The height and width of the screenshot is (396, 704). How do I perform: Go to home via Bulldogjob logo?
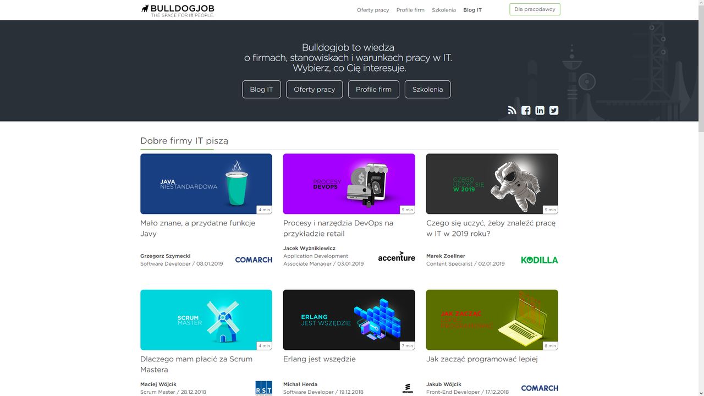pos(178,10)
